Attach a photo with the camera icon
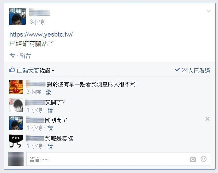The height and width of the screenshot is (173, 218). pos(193,159)
